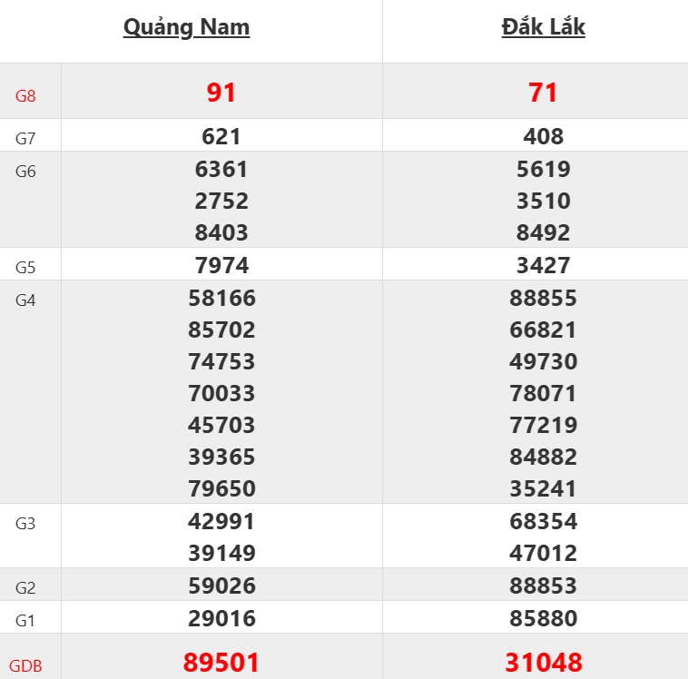Select G1 number 29016
The width and height of the screenshot is (688, 679).
click(221, 618)
